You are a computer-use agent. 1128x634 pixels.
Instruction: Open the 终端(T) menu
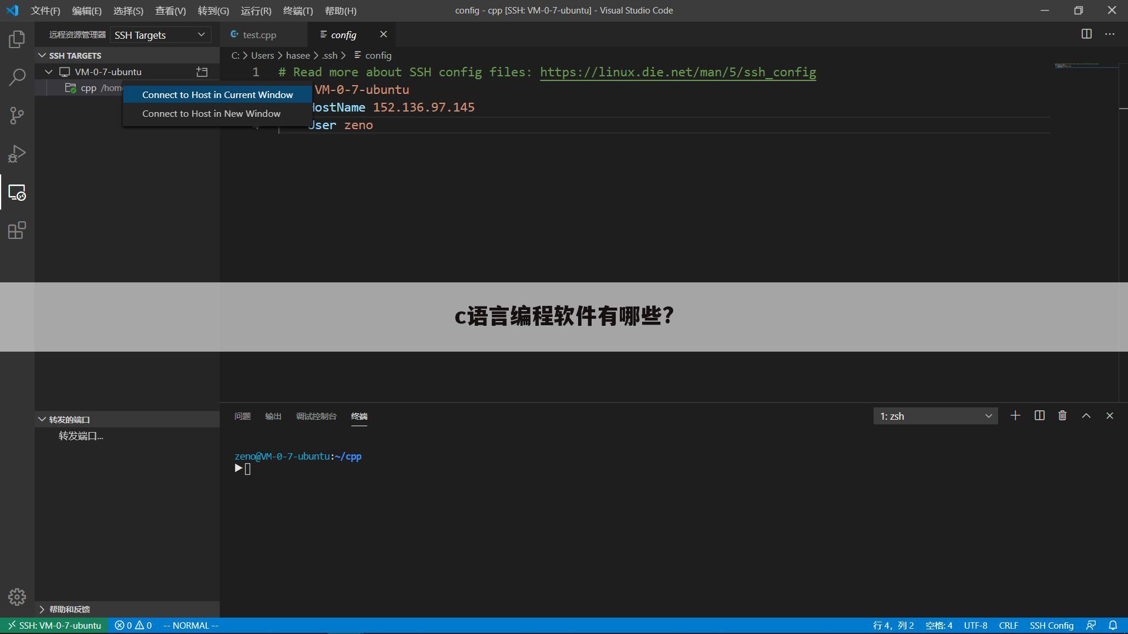click(298, 11)
